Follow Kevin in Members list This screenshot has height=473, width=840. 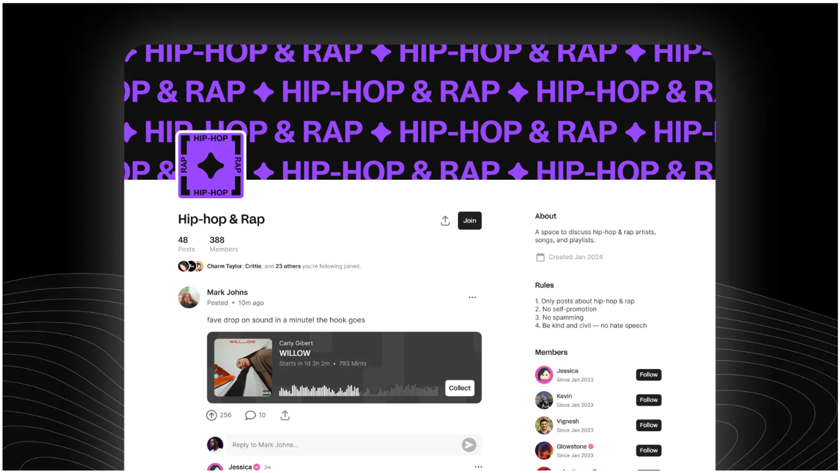(648, 400)
